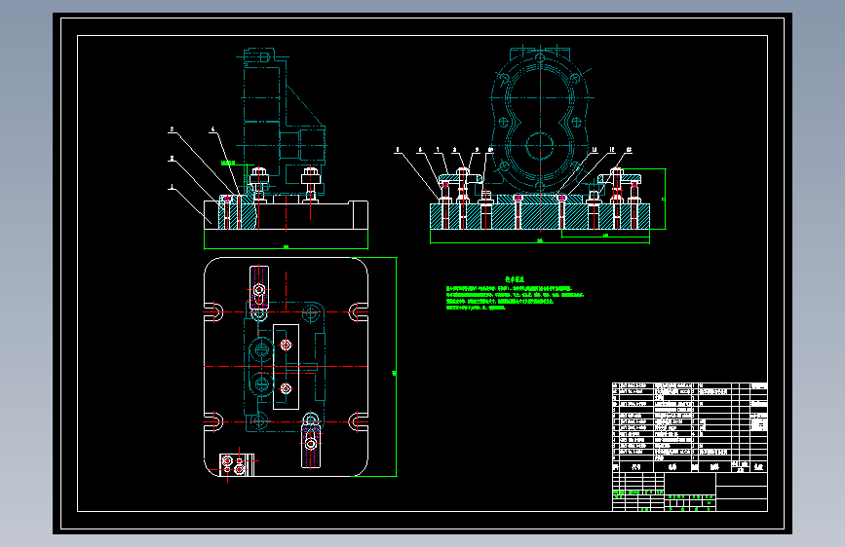Select the height dimension right of the front section view
Image resolution: width=845 pixels, height=547 pixels.
(665, 199)
